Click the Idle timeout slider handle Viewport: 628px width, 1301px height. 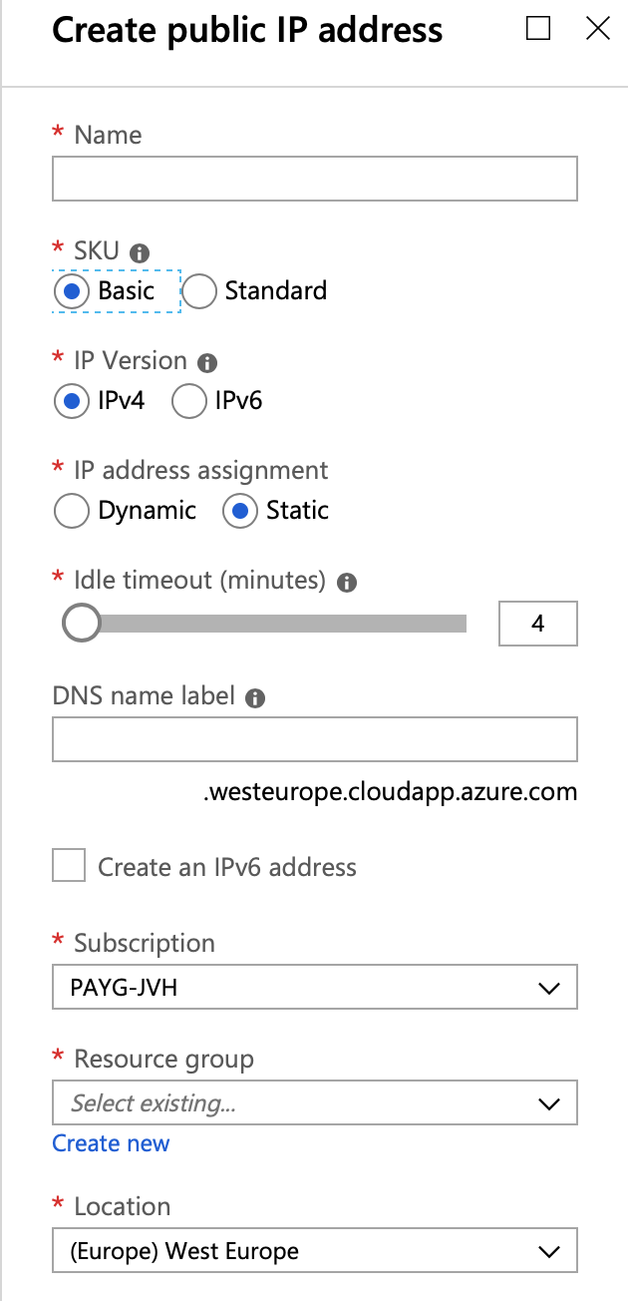(x=82, y=624)
